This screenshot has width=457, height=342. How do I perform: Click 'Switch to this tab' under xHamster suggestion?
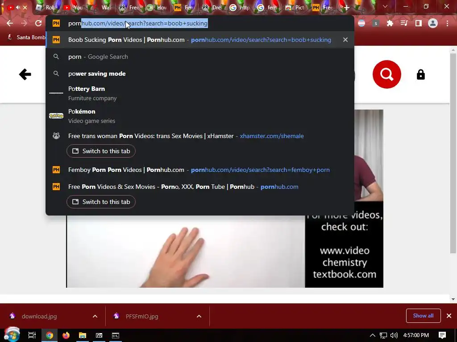coord(101,151)
